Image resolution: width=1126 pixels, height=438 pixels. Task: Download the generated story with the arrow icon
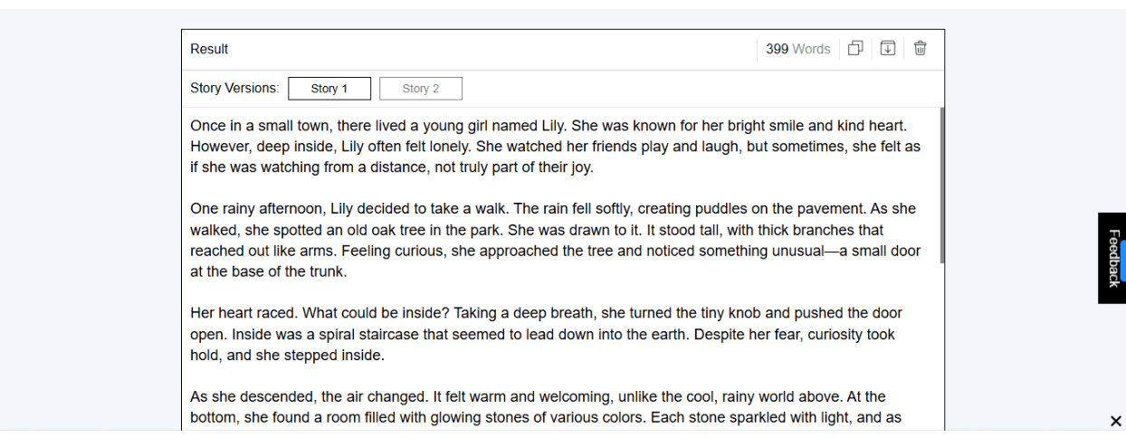[x=888, y=49]
